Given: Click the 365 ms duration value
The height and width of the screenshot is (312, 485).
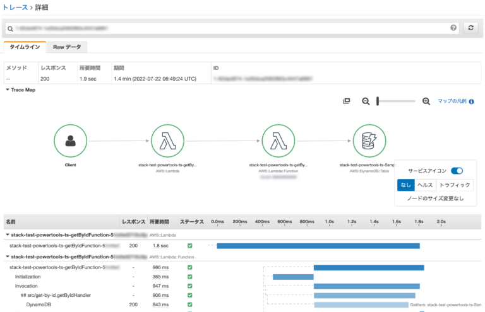Looking at the screenshot, I should [x=160, y=277].
